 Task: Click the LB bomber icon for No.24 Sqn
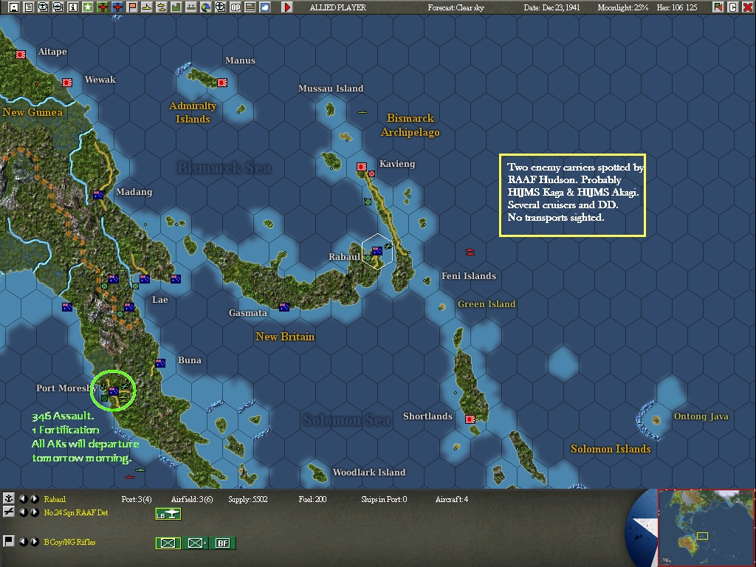[168, 514]
